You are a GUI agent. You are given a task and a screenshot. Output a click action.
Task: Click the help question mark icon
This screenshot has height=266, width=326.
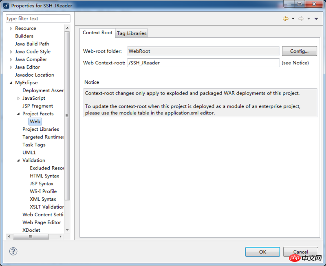[x=13, y=251]
